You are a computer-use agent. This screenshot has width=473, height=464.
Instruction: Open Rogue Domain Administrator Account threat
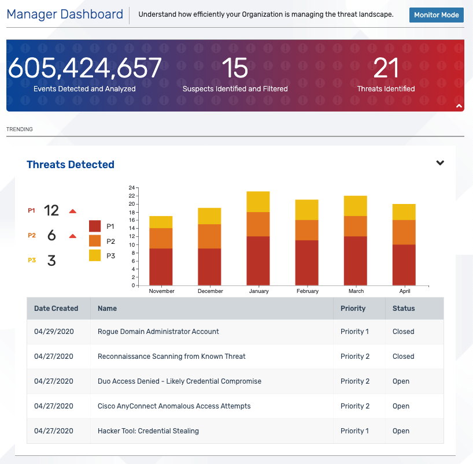[158, 332]
